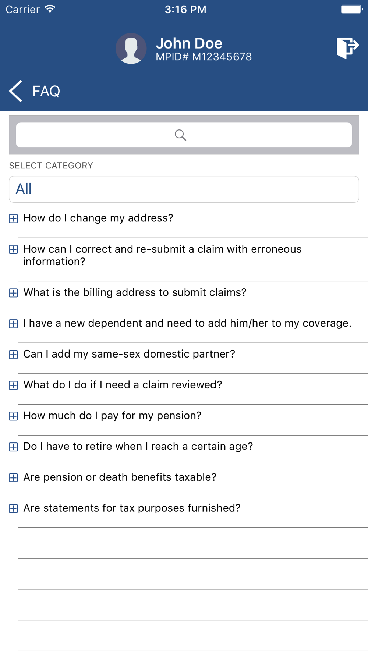Select 'Are statements for tax purposes furnished?'

click(132, 508)
